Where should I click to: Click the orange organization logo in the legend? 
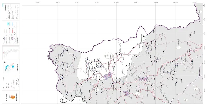coord(12,97)
